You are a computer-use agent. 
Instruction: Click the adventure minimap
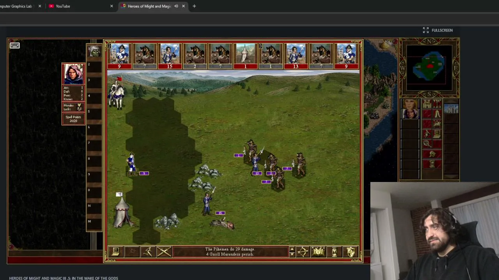point(429,68)
